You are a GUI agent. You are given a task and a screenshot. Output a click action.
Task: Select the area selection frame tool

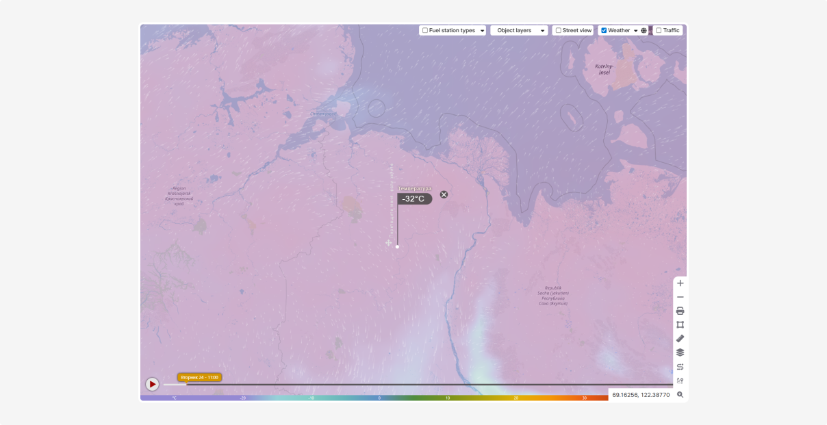pos(680,325)
